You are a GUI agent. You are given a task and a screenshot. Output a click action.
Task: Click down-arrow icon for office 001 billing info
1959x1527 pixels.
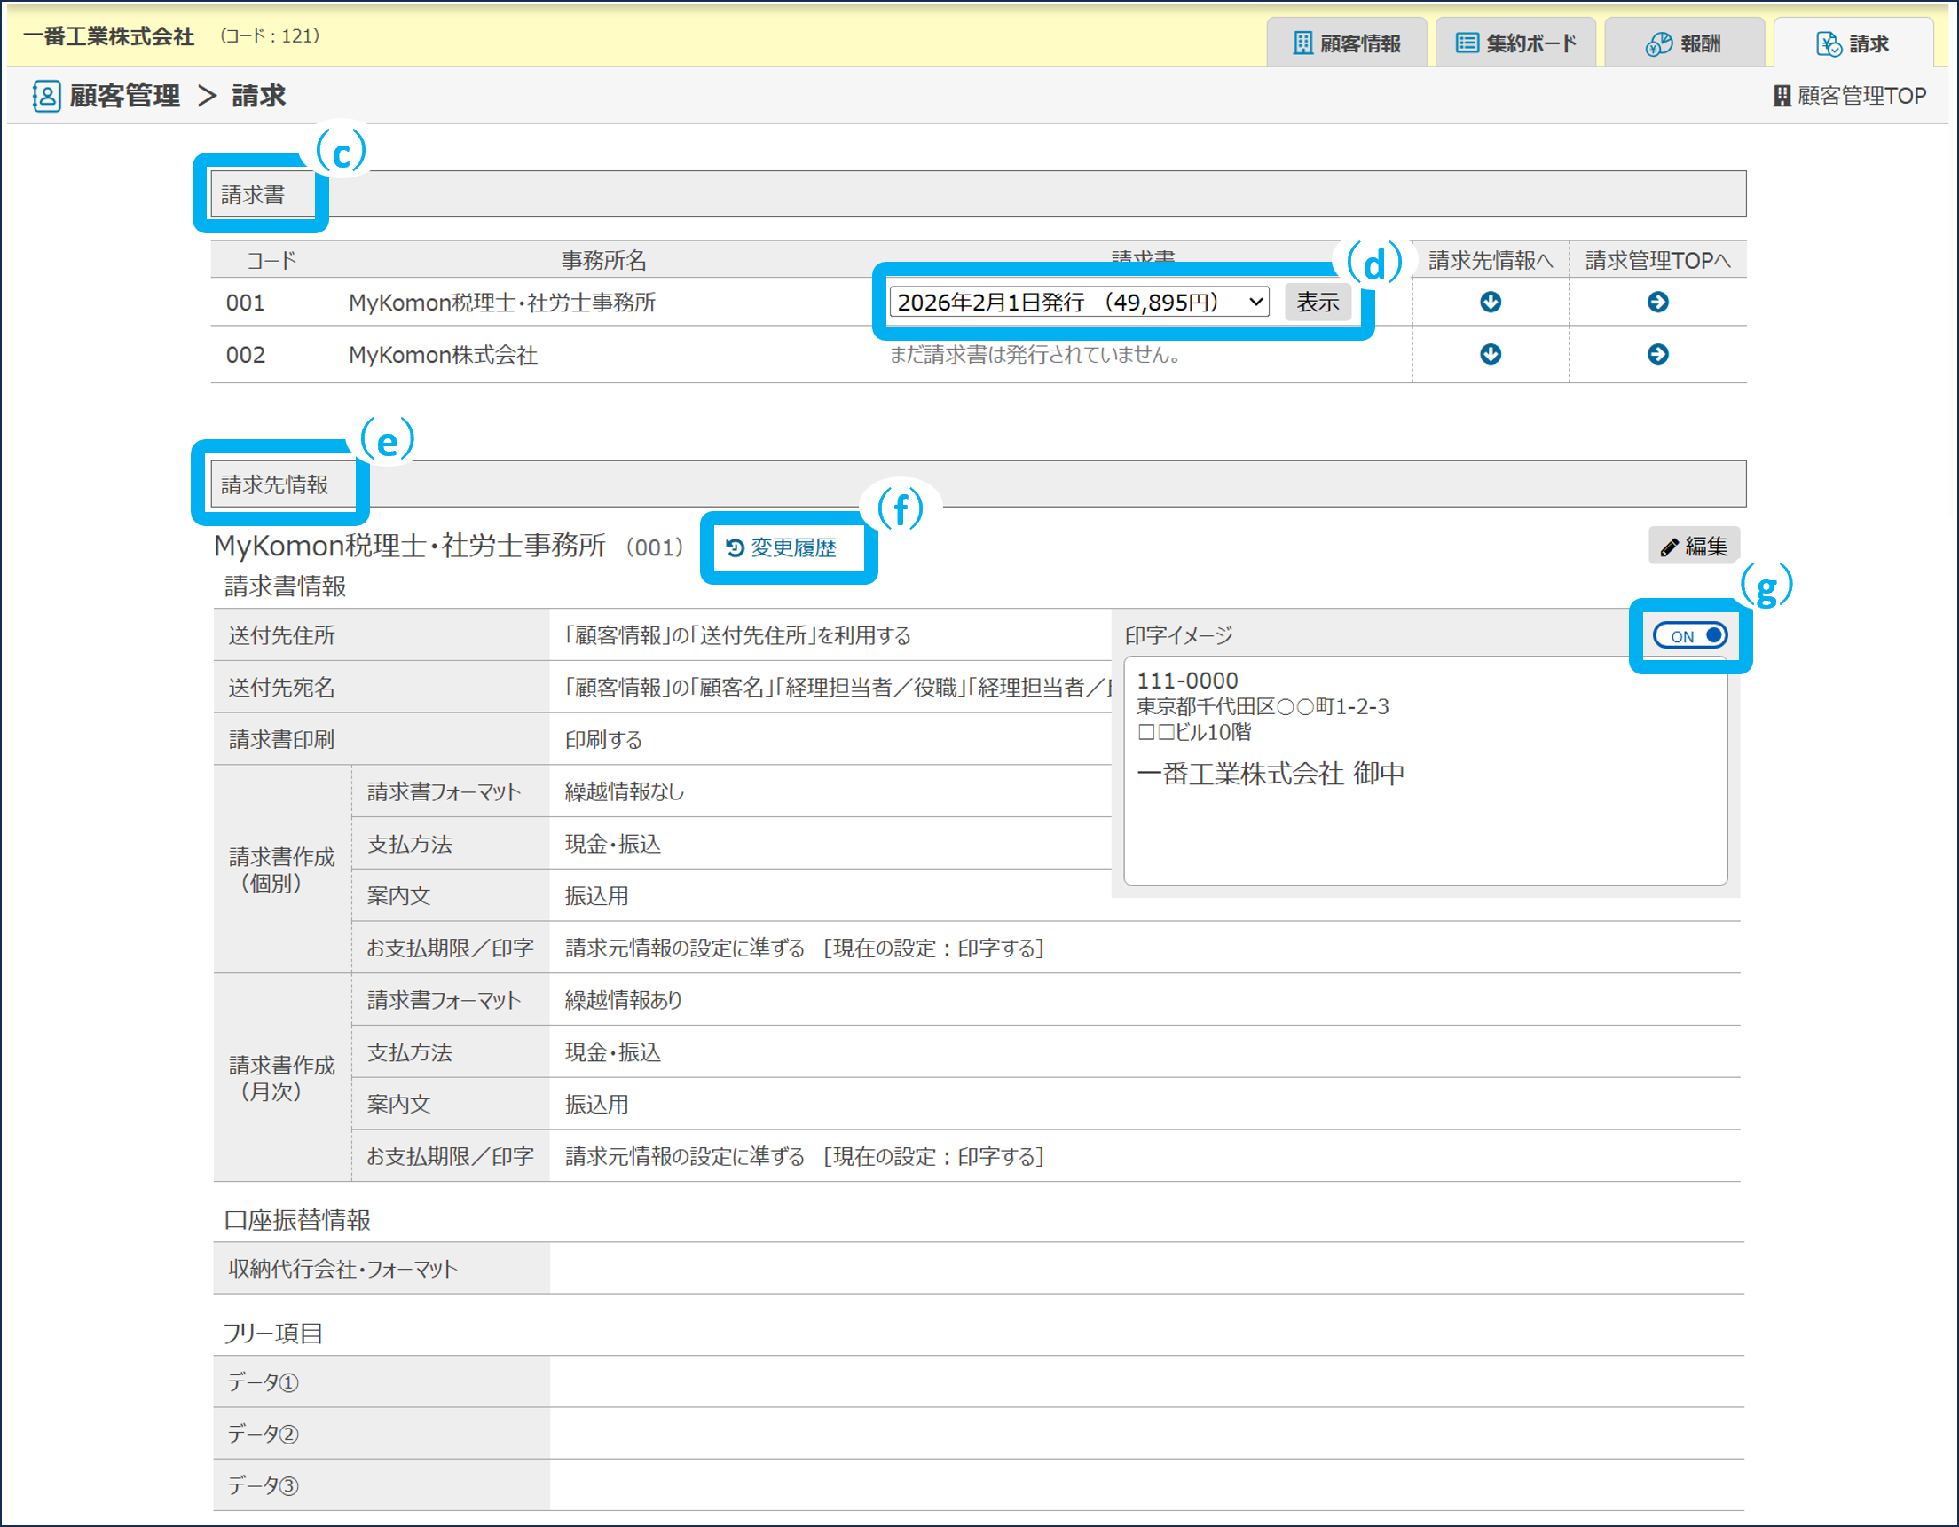[1490, 303]
